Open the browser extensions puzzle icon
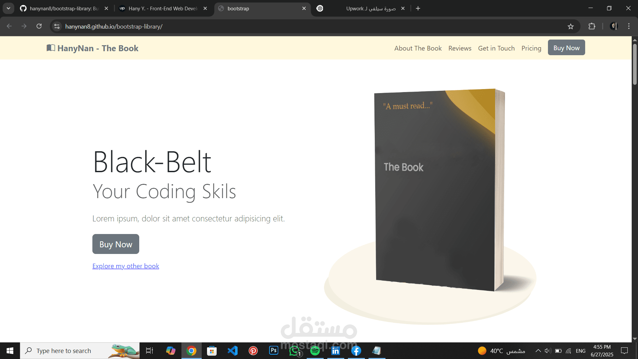The width and height of the screenshot is (638, 359). 592,26
